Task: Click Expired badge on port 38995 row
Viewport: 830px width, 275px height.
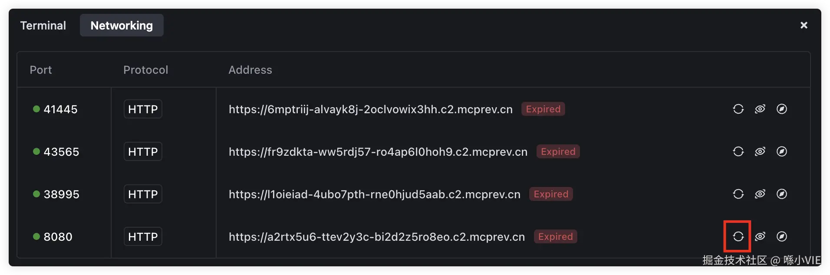Action: [x=550, y=194]
